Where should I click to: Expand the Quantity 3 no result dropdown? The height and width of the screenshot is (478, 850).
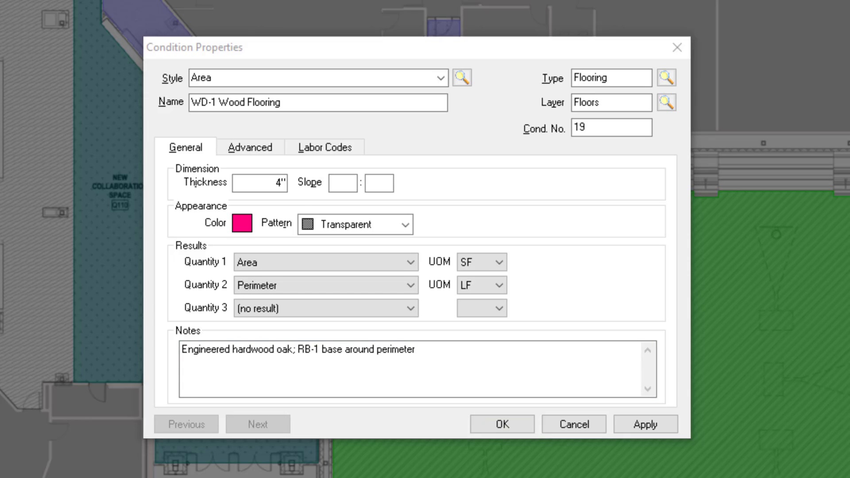[x=410, y=308]
